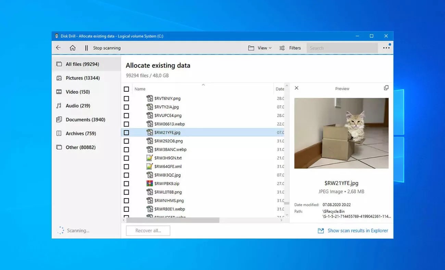Image resolution: width=445 pixels, height=270 pixels.
Task: Click the Archives category icon
Action: coord(58,133)
